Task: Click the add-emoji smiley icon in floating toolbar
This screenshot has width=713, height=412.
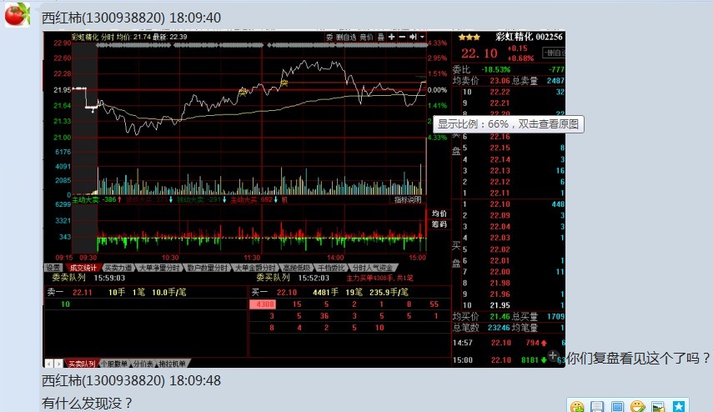Action: point(577,406)
